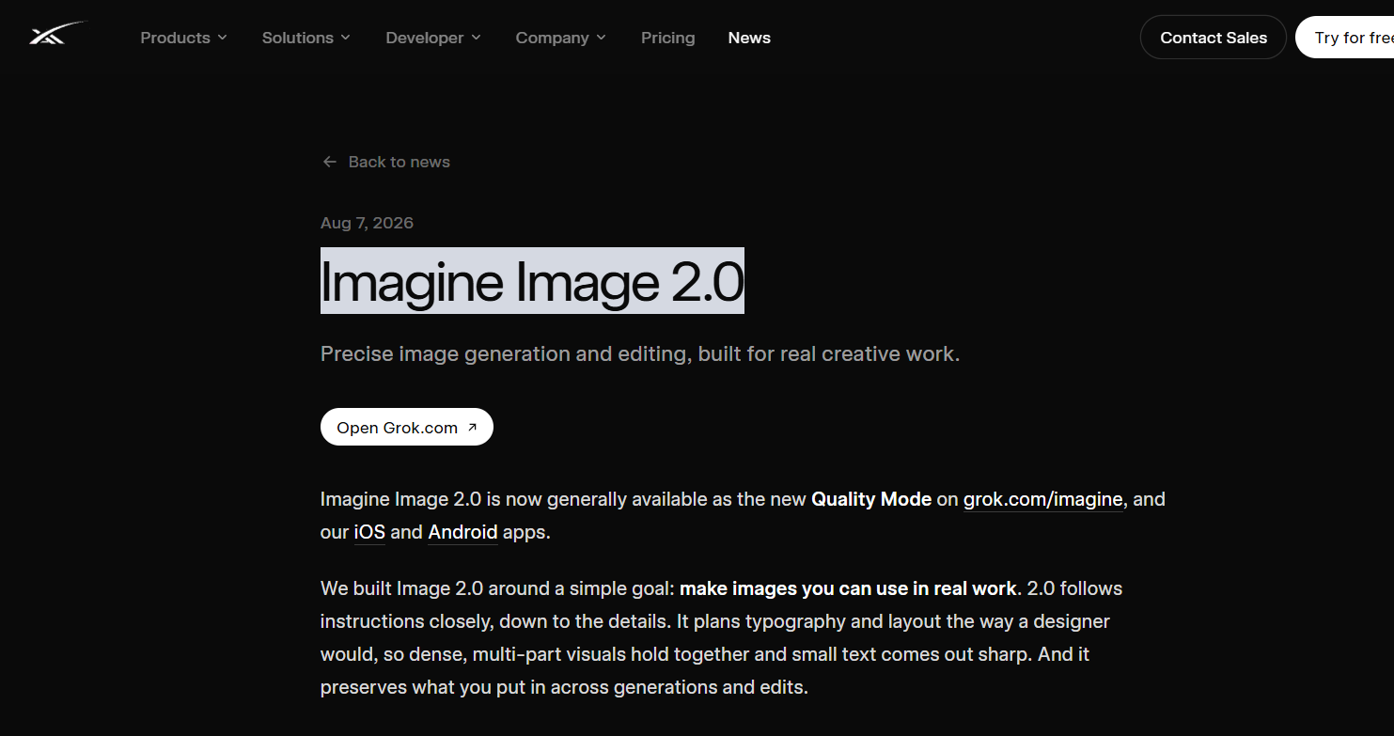Viewport: 1394px width, 736px height.
Task: Follow the Back to news link
Action: 385,162
